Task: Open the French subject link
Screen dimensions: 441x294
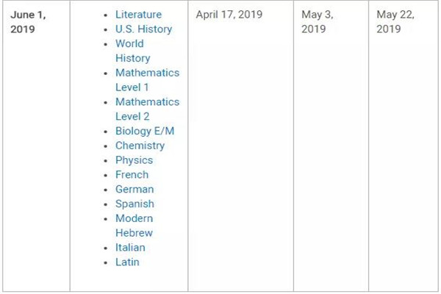Action: point(132,175)
